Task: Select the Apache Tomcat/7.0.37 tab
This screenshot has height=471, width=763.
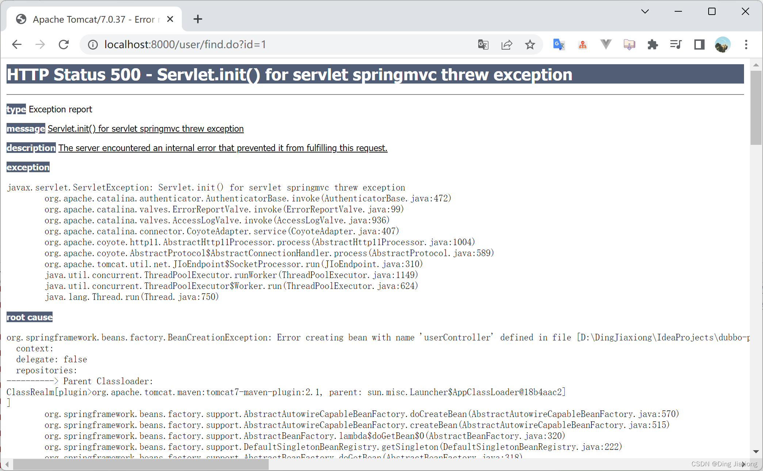Action: pos(94,19)
